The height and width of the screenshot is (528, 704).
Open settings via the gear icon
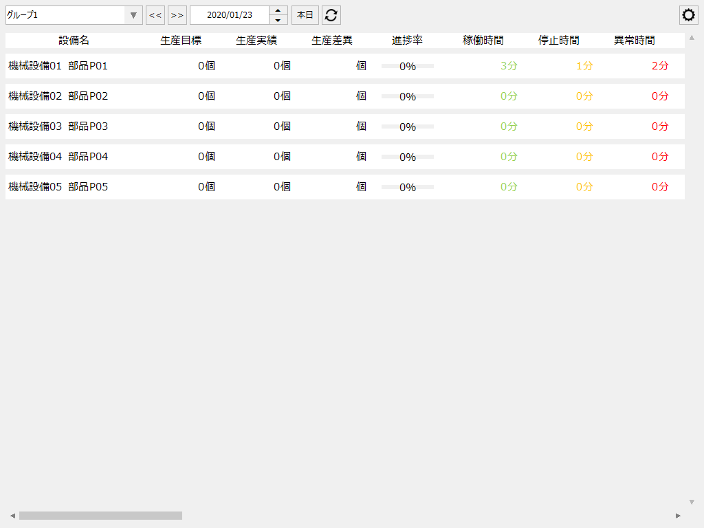pyautogui.click(x=688, y=14)
